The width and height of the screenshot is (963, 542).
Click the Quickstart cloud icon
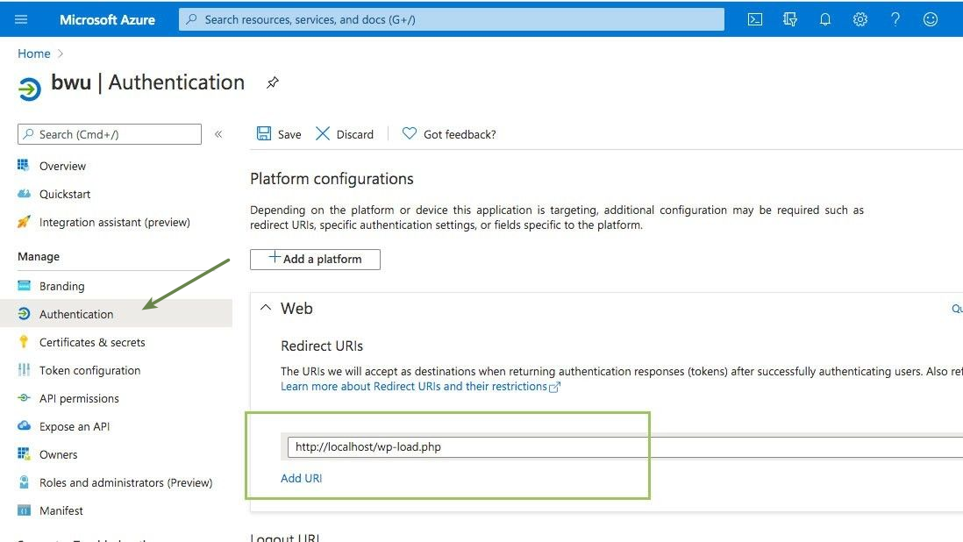pyautogui.click(x=24, y=193)
